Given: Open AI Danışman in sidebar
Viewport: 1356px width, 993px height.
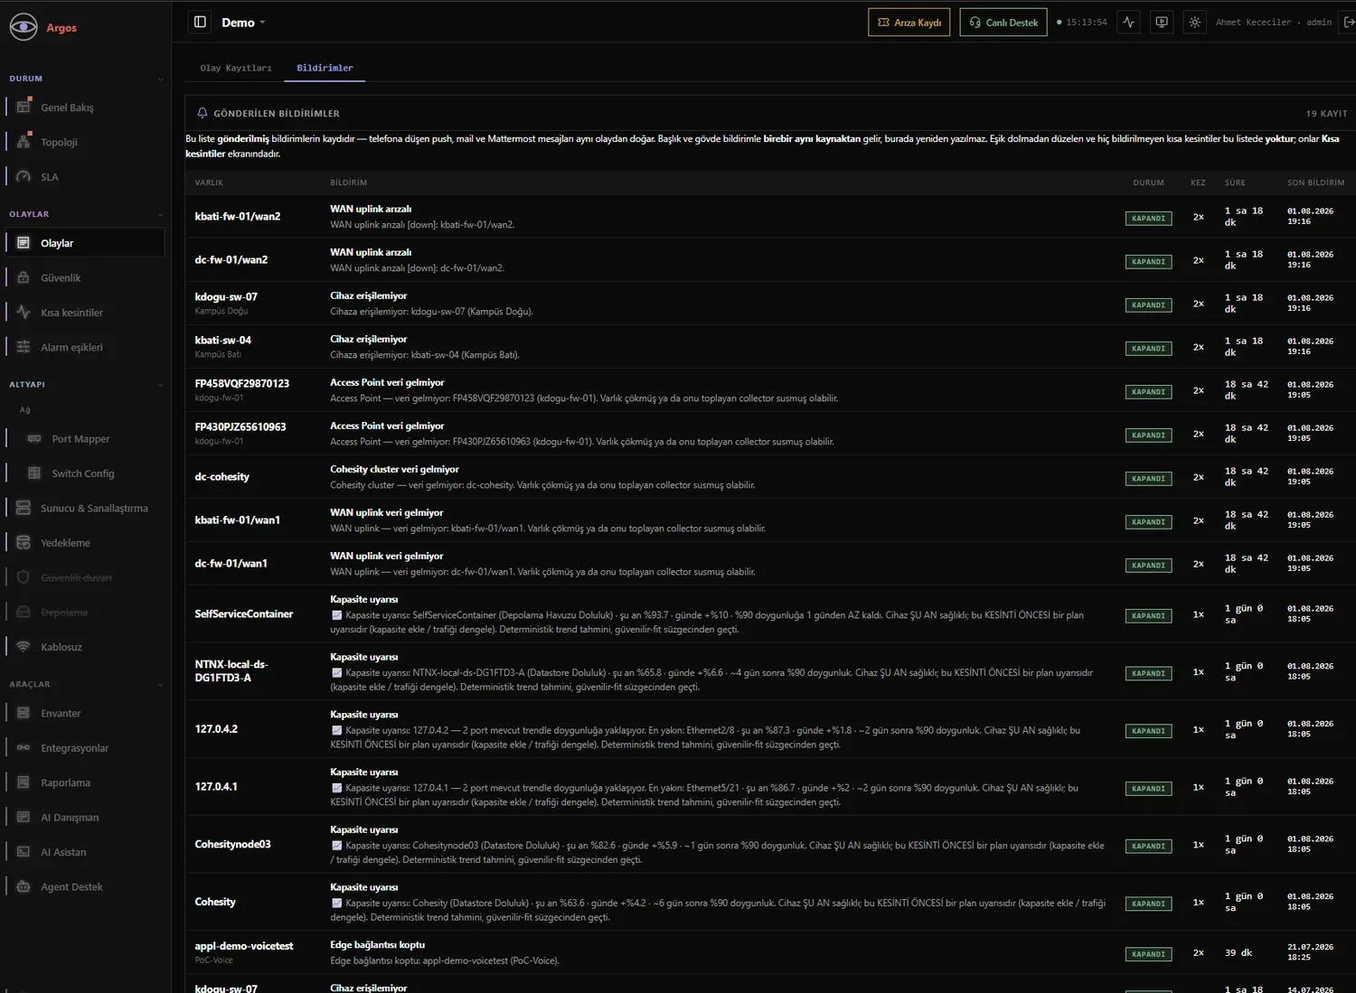Looking at the screenshot, I should (x=85, y=818).
